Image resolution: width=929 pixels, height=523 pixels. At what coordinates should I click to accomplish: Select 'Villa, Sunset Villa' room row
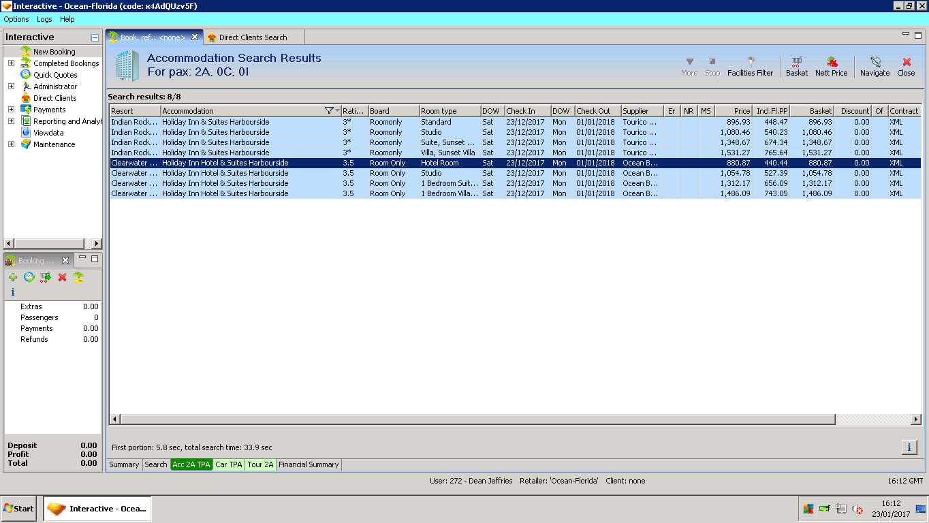[x=515, y=153]
